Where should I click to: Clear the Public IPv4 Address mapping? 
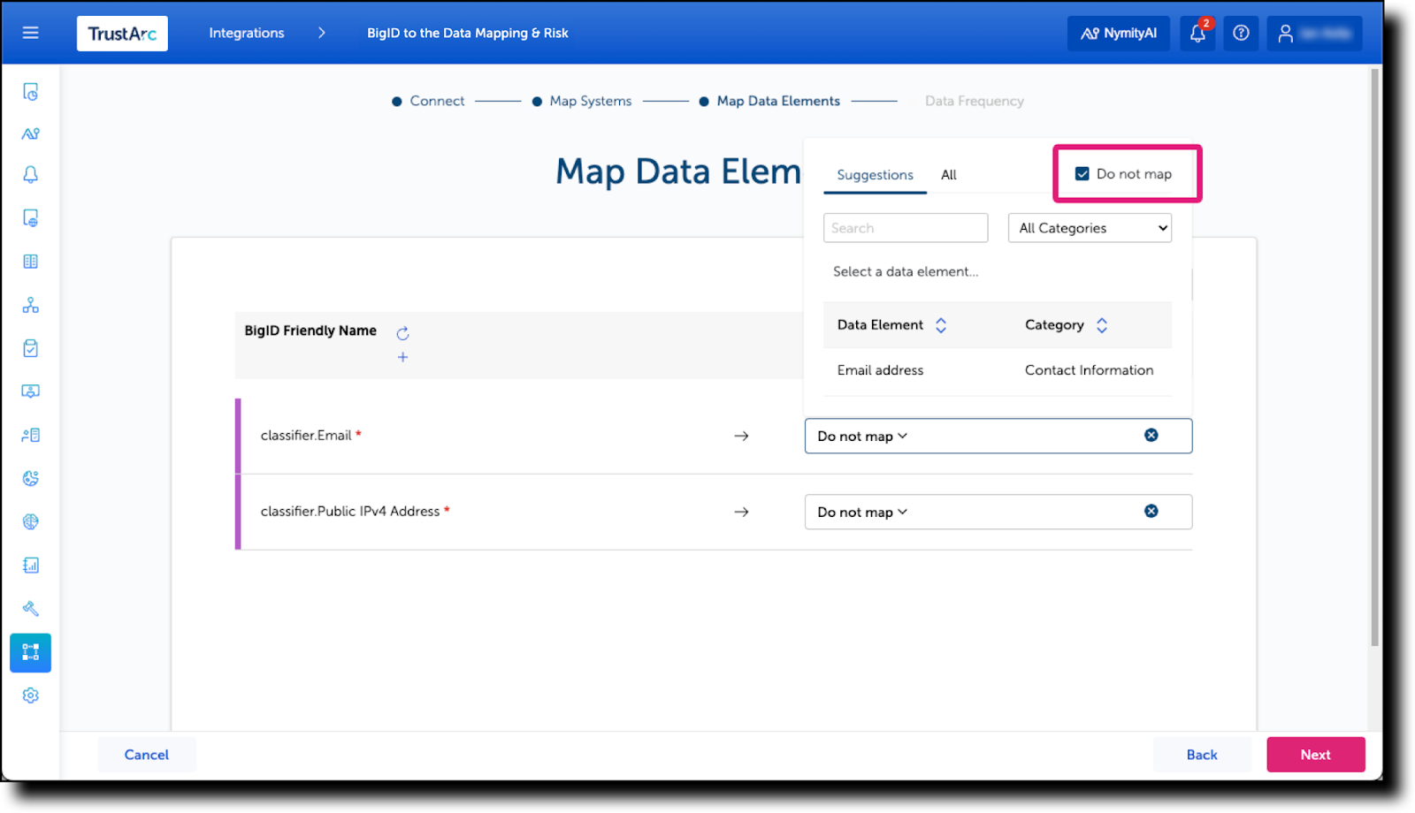tap(1151, 511)
